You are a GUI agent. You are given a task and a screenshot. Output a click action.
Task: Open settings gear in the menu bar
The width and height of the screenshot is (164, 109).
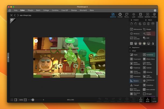click(x=155, y=10)
